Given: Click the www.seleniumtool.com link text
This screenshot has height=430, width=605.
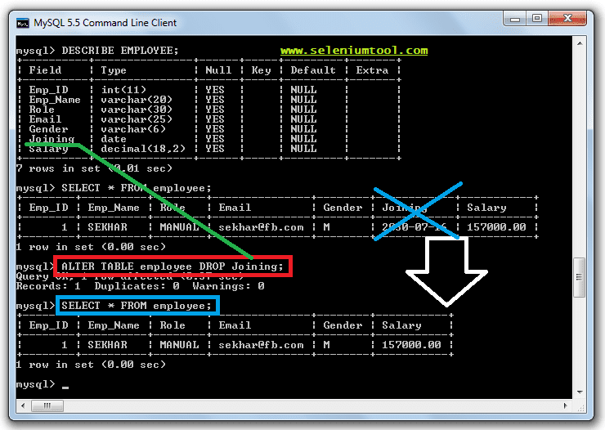Looking at the screenshot, I should tap(354, 51).
